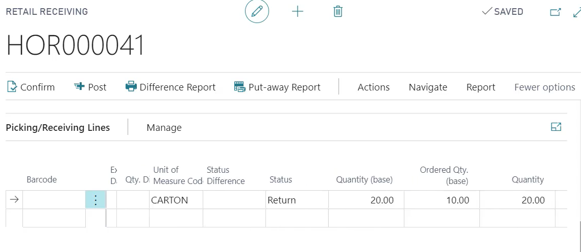Select the row arrow indicator

(14, 200)
